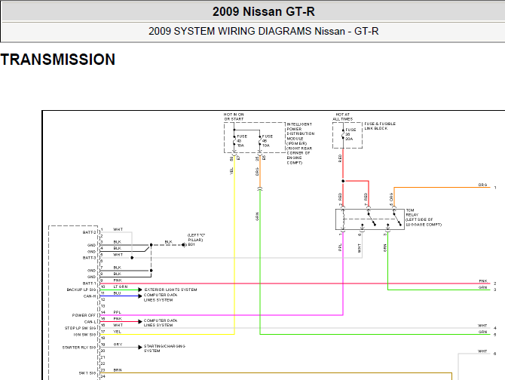Screen dimensions: 505x380
Task: Click the LT GRN wire color label
Action: point(121,287)
